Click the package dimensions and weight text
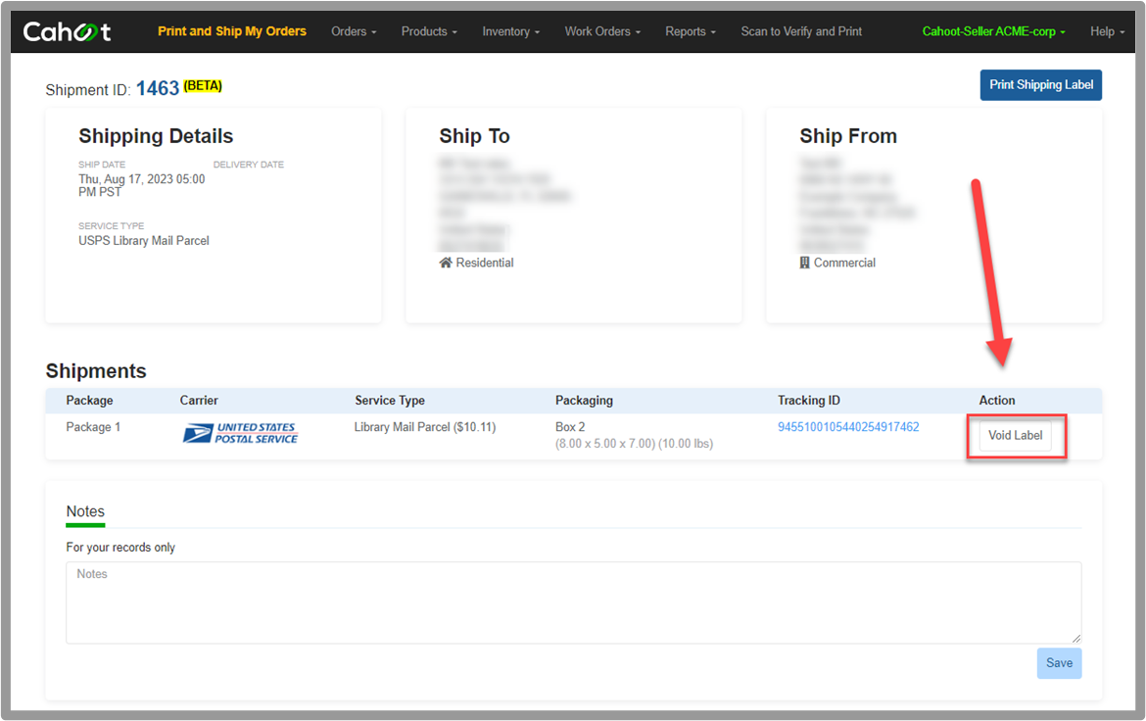Image resolution: width=1146 pixels, height=721 pixels. pyautogui.click(x=634, y=444)
